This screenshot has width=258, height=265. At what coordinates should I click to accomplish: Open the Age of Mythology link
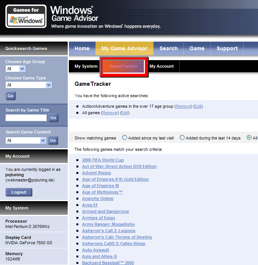102,192
